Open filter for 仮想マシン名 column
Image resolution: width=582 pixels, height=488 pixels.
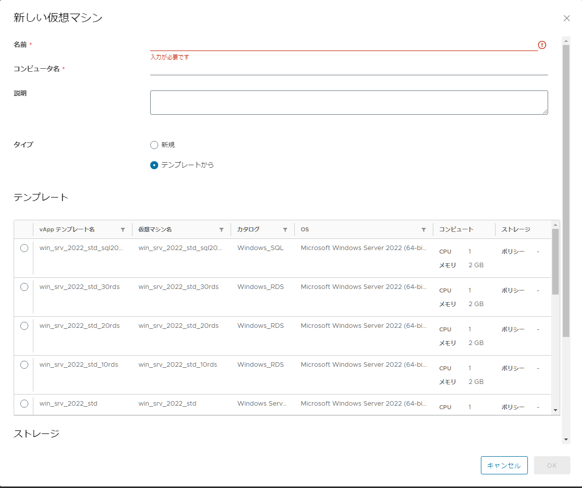click(x=221, y=229)
